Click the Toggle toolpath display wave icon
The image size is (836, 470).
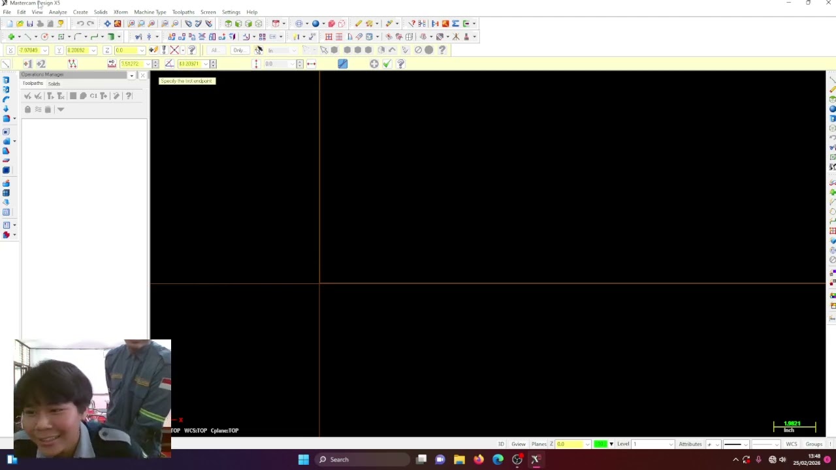[x=38, y=109]
